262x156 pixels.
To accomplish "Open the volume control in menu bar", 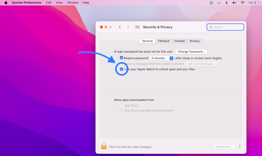I will point(234,3).
